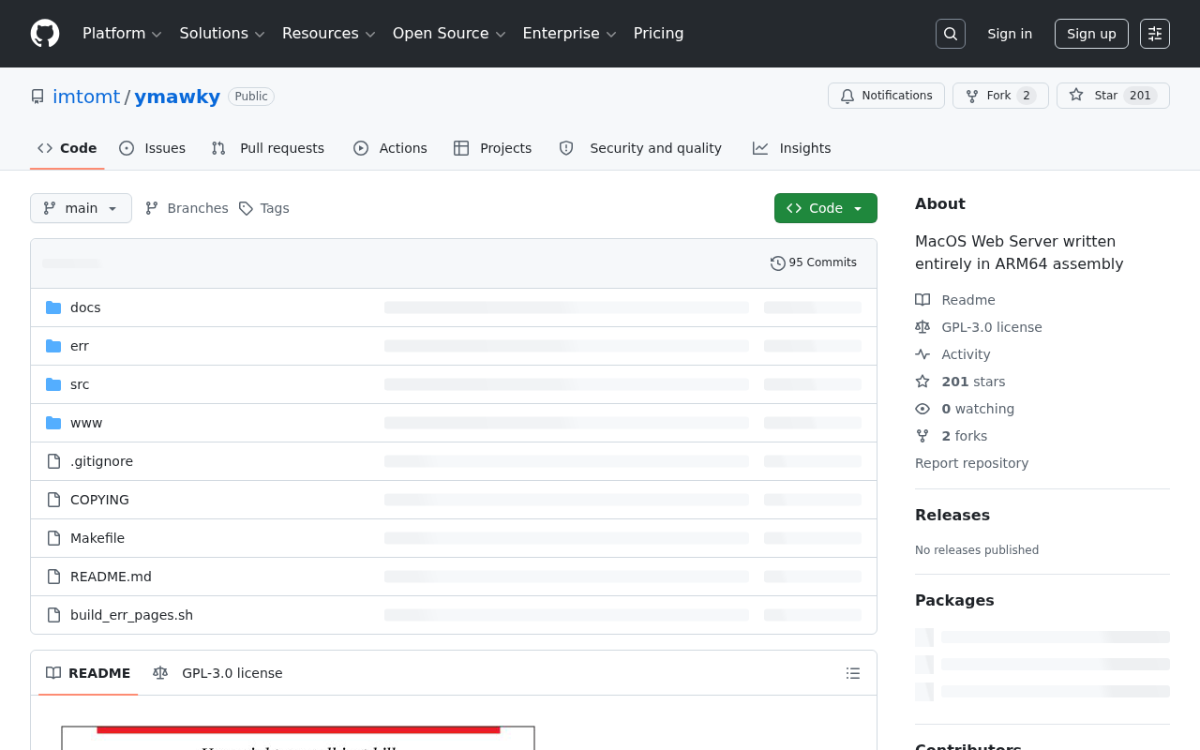Click the Sign up button
The image size is (1200, 750).
(1091, 34)
